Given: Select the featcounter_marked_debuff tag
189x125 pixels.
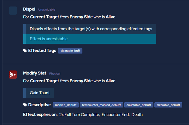Looking at the screenshot, I should tap(101, 105).
